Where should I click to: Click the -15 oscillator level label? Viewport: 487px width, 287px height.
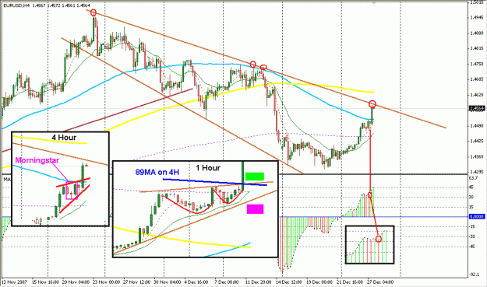click(x=471, y=226)
